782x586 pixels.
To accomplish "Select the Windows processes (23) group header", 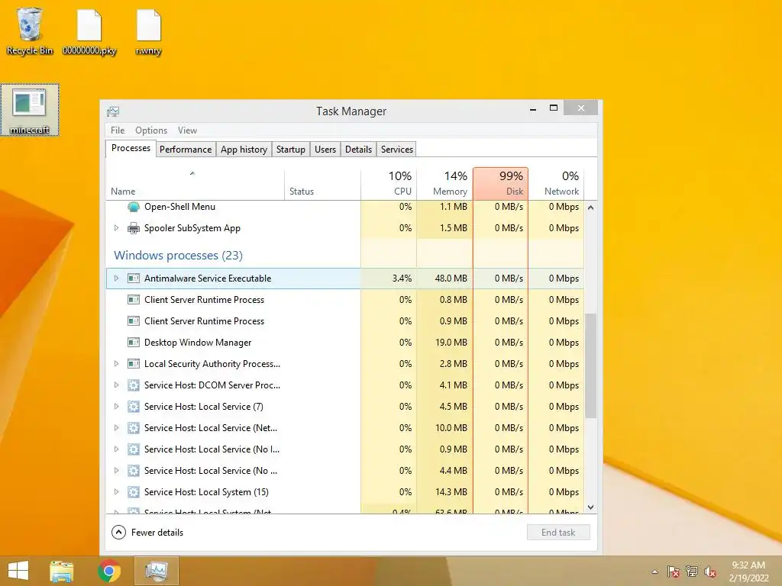I will coord(178,256).
